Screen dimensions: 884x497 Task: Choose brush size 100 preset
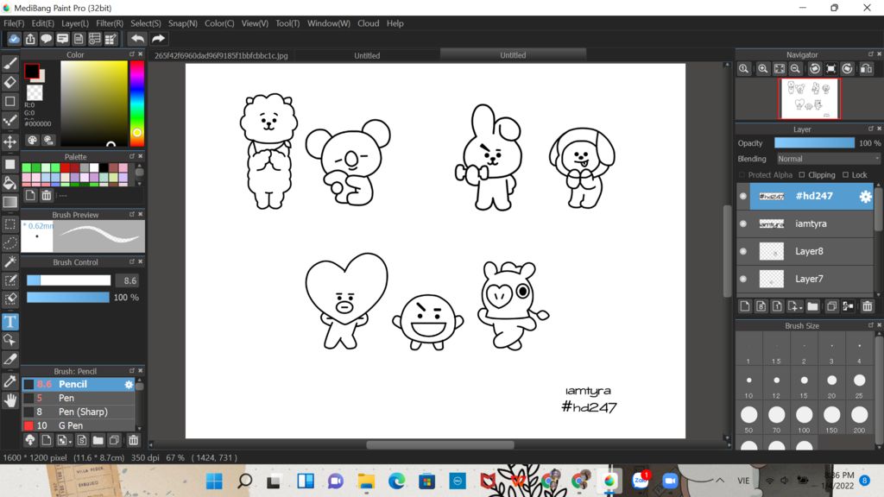(x=804, y=418)
